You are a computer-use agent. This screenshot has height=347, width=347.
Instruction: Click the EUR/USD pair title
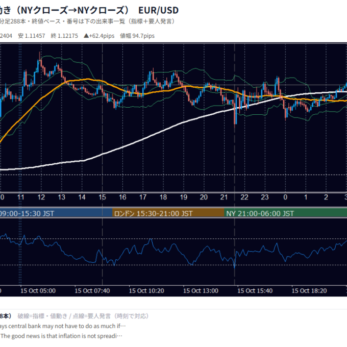click(158, 10)
